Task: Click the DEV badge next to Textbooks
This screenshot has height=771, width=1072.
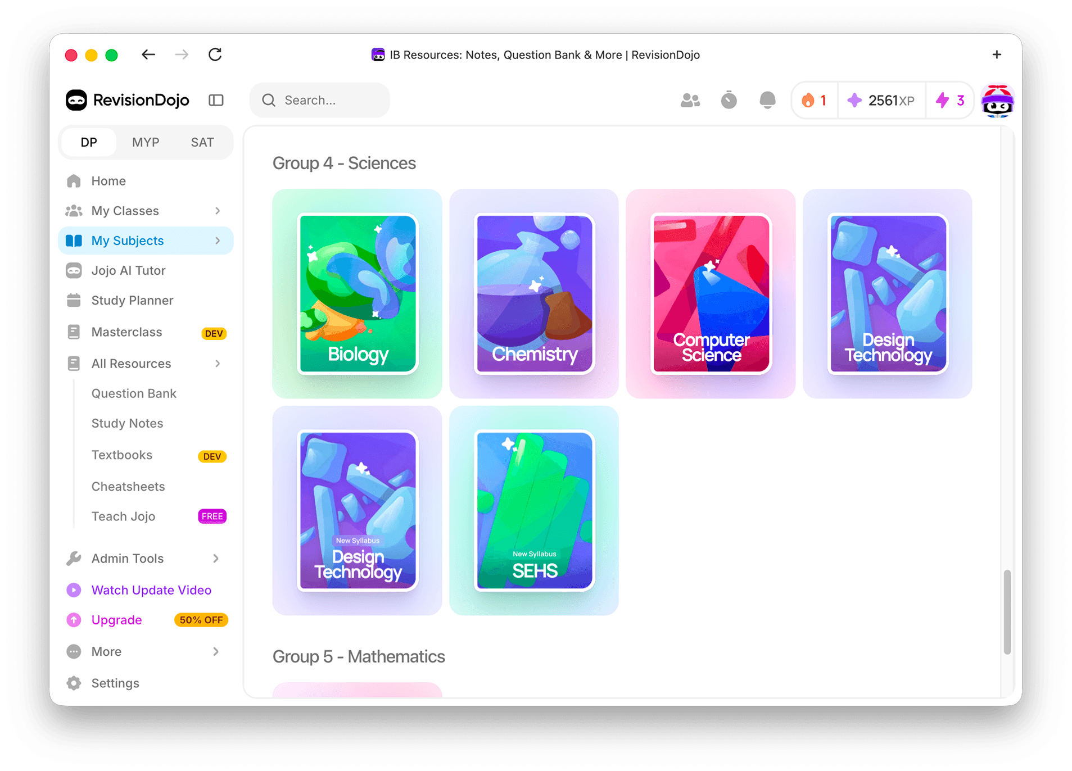Action: click(x=212, y=456)
